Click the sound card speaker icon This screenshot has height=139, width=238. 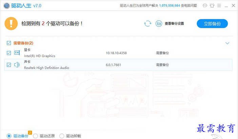pos(17,65)
